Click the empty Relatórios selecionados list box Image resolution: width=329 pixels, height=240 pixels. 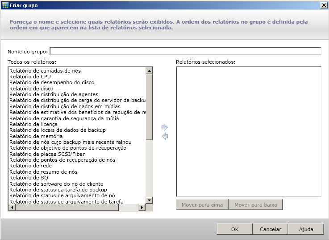249,132
